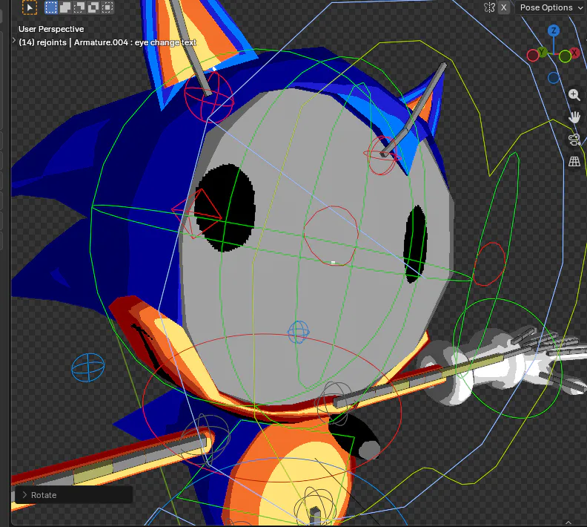
Task: Expand the Rotate operator panel
Action: point(74,495)
